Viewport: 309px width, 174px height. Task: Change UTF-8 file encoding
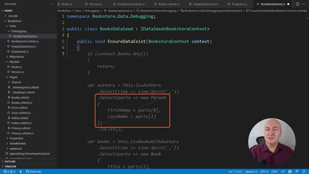264,172
